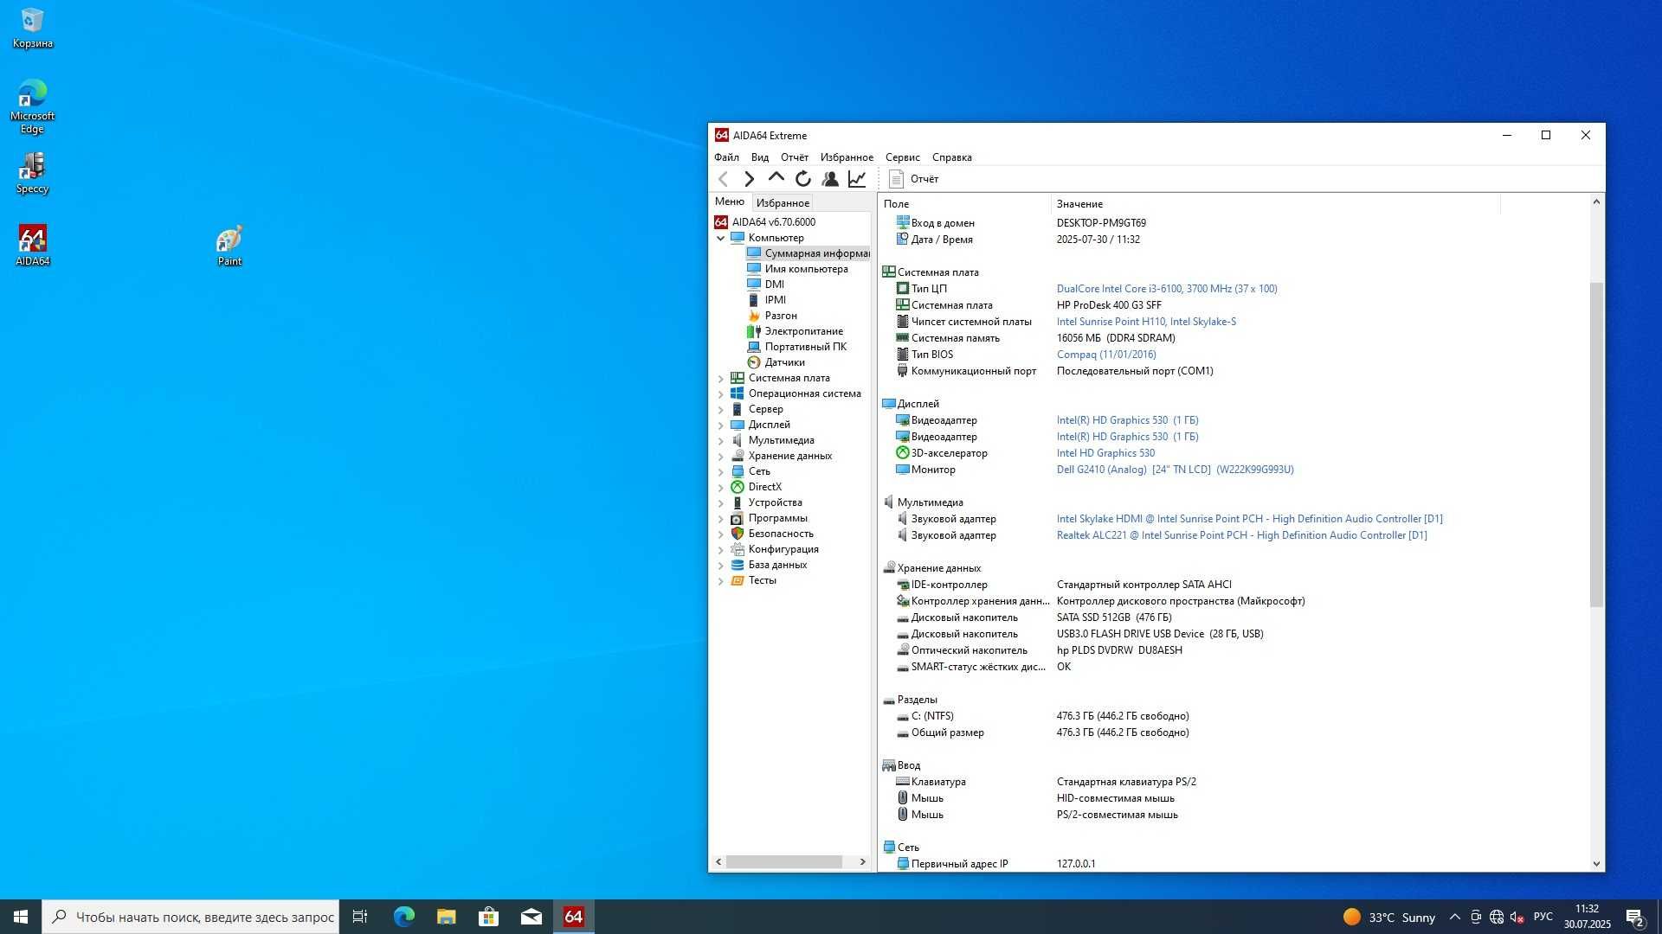
Task: Click the Значение column header
Action: (1274, 204)
